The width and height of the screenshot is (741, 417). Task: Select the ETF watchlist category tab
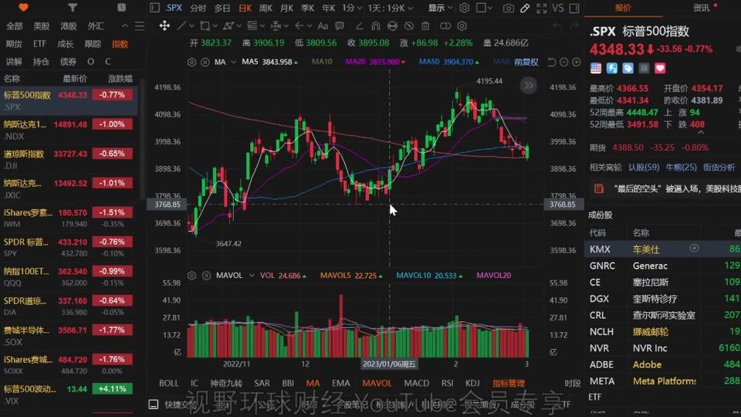tap(39, 44)
